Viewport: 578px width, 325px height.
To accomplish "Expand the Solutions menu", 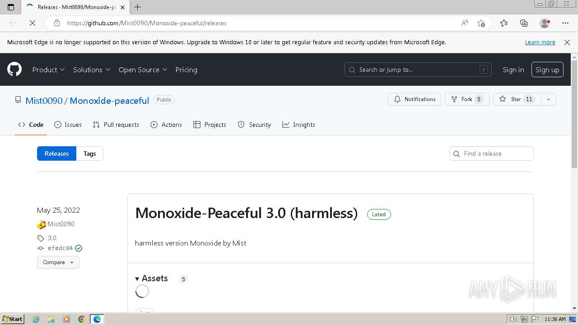I will click(92, 70).
